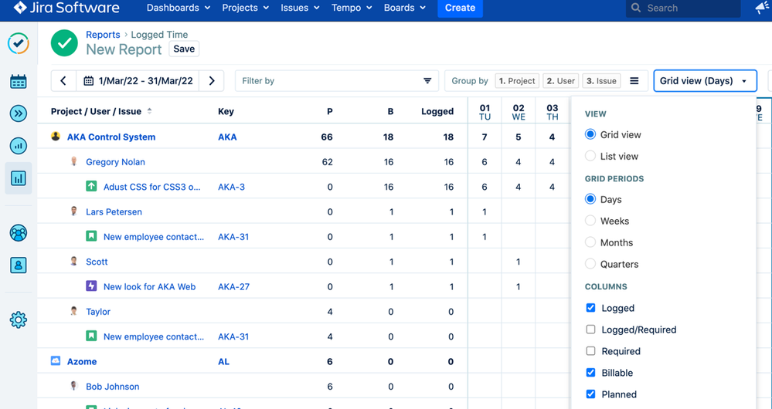
Task: Open AKA Control System project link
Action: [x=111, y=137]
